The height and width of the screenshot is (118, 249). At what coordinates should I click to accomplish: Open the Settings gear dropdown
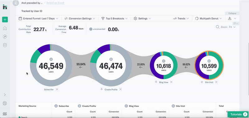[142, 19]
